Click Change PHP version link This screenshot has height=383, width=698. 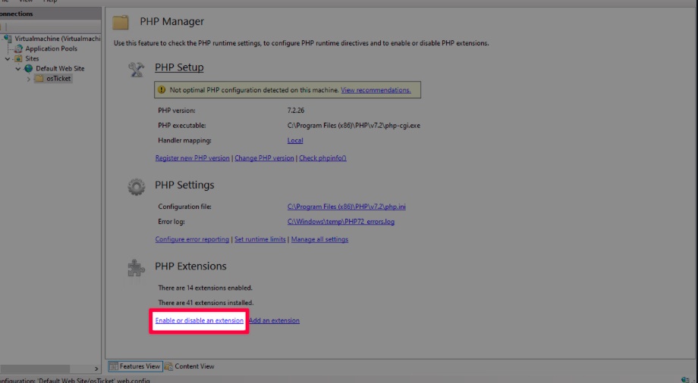(264, 158)
